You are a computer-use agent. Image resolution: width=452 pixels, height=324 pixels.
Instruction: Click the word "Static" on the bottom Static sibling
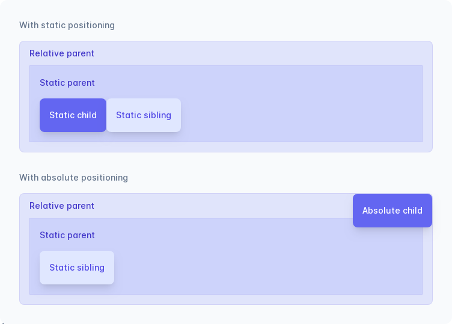pos(61,268)
